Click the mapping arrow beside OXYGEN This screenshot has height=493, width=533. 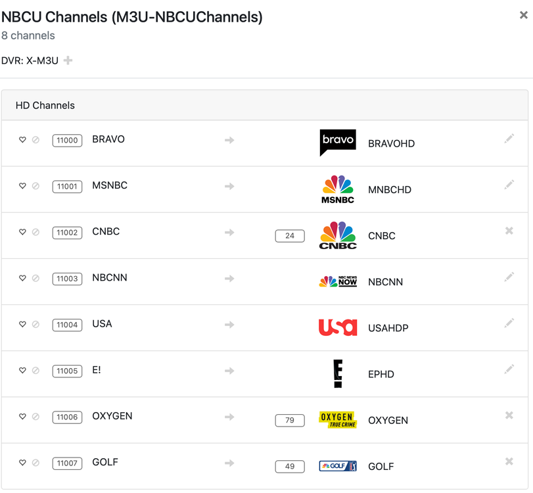pyautogui.click(x=229, y=417)
